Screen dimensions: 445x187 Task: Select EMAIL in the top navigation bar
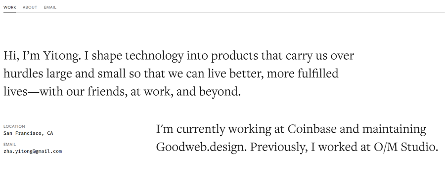coord(50,7)
